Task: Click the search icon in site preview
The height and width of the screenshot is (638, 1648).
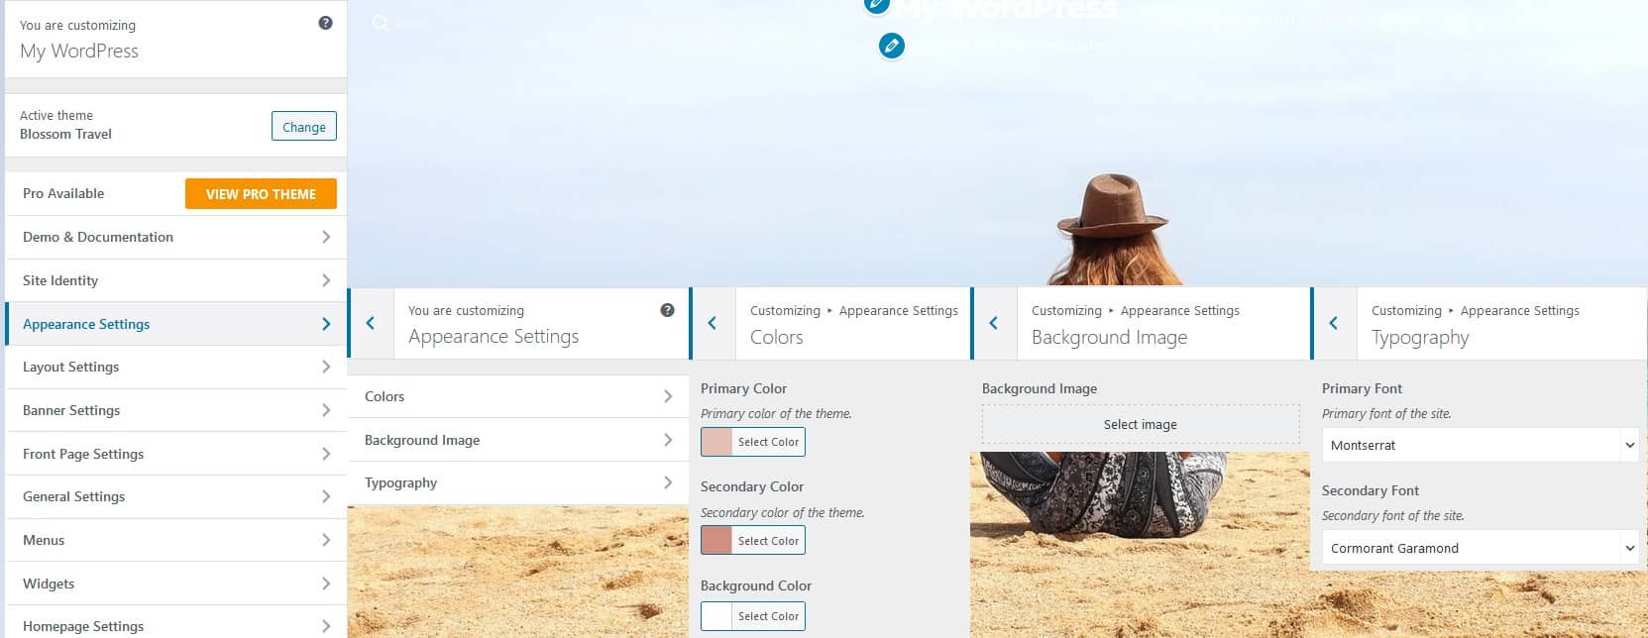Action: 381,22
